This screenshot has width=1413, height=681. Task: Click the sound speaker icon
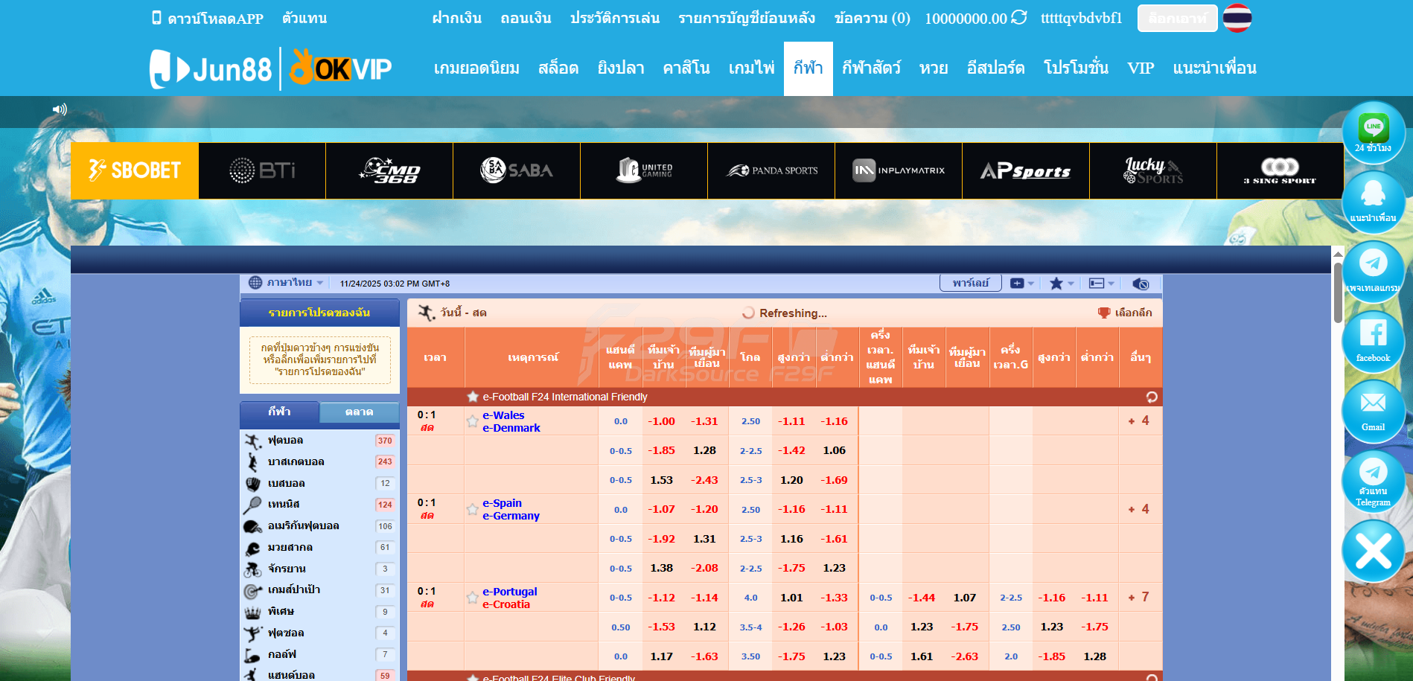click(60, 109)
